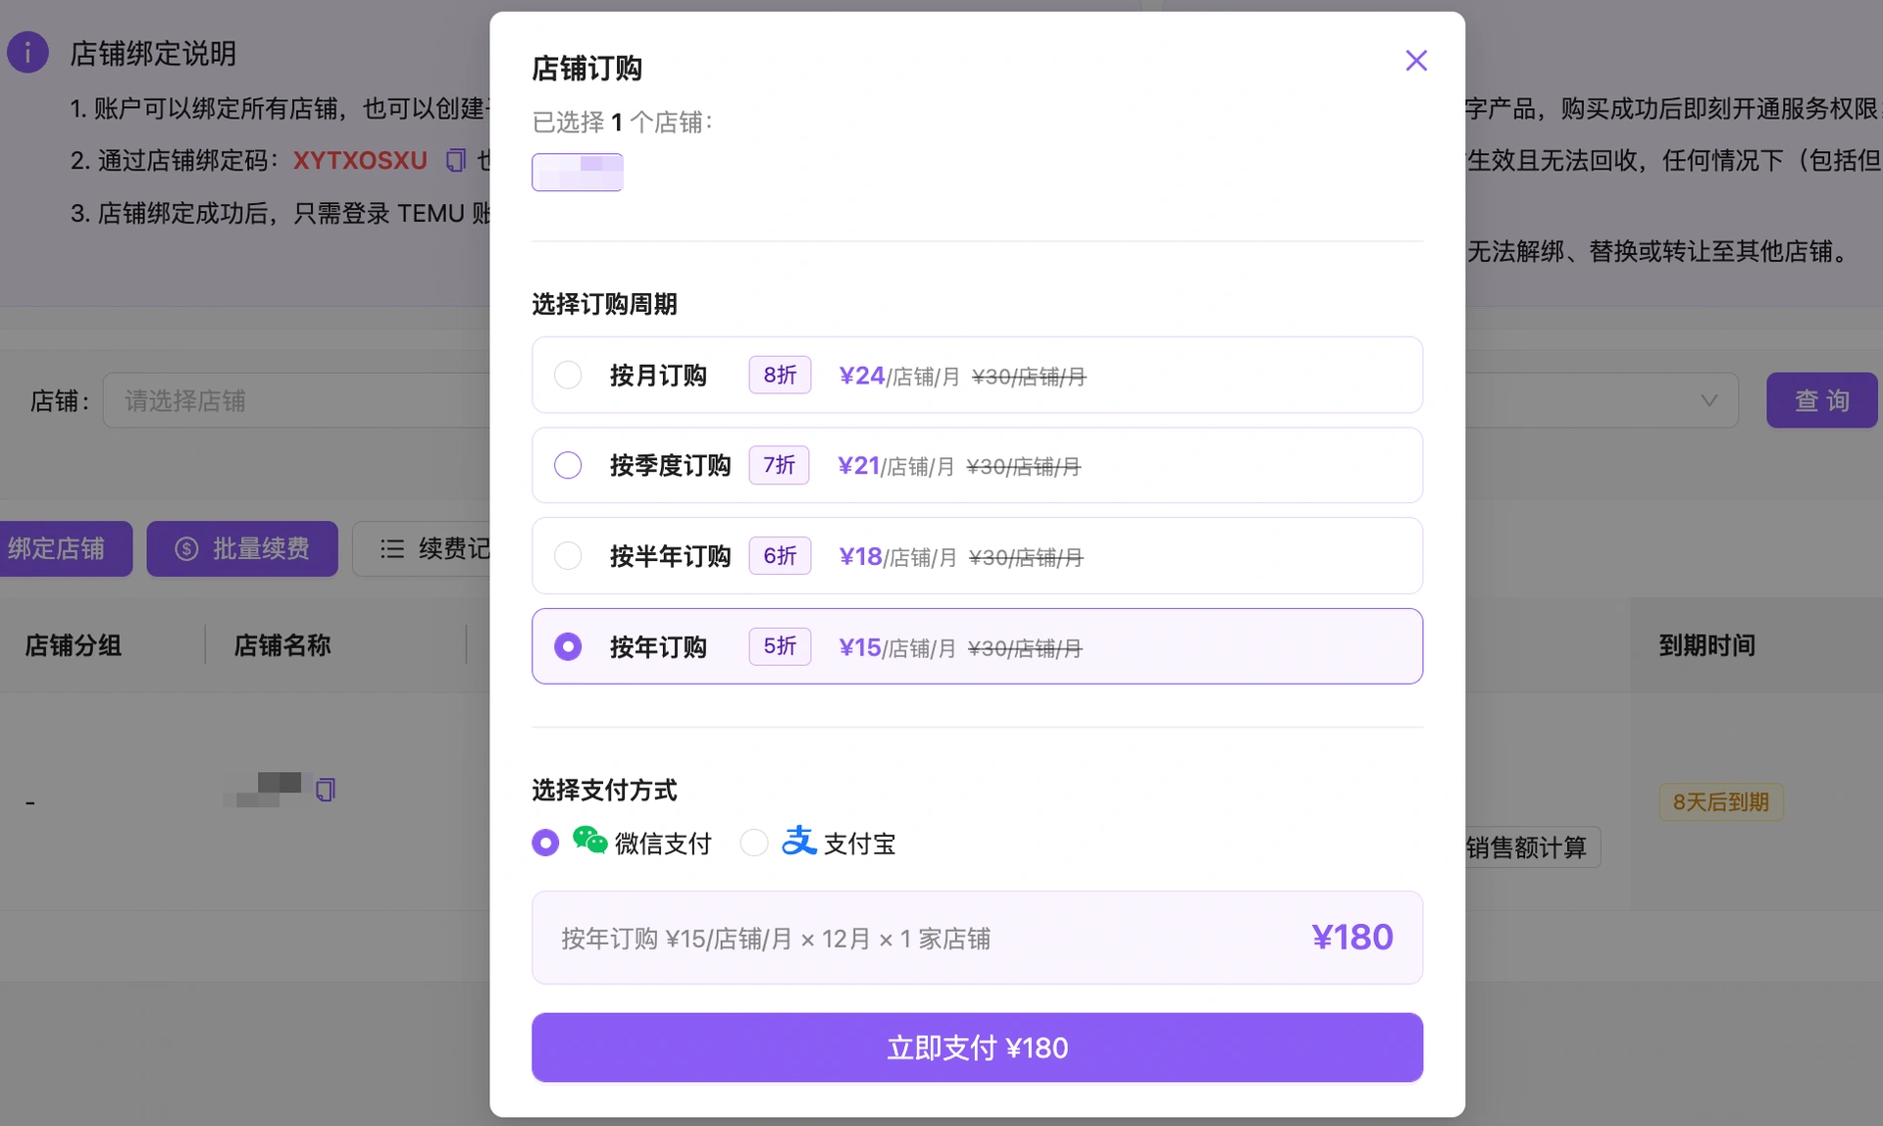Click the 8天后到期 expiry badge
Screen dimensions: 1883x1126
coord(1721,802)
